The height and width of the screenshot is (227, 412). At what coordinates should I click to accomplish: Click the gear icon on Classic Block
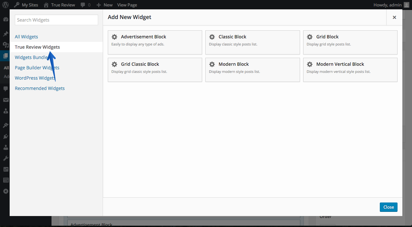(x=212, y=37)
